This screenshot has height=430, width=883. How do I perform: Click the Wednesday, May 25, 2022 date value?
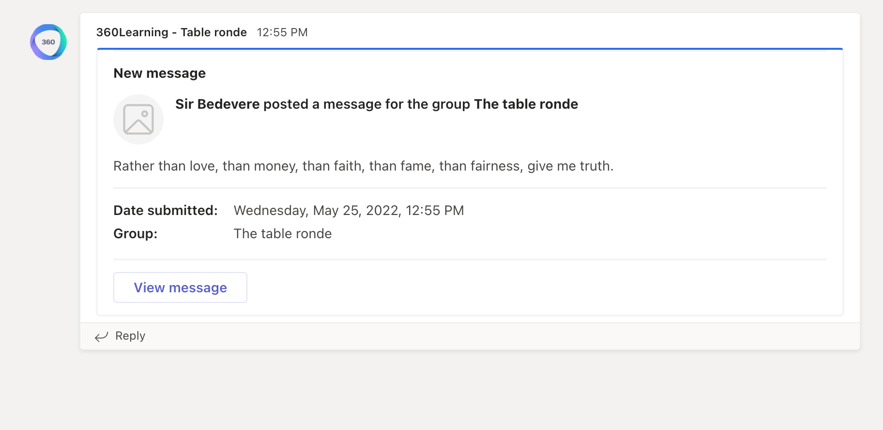(349, 211)
